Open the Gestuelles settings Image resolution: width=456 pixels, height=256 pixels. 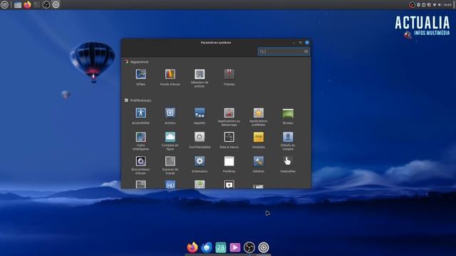coord(288,164)
